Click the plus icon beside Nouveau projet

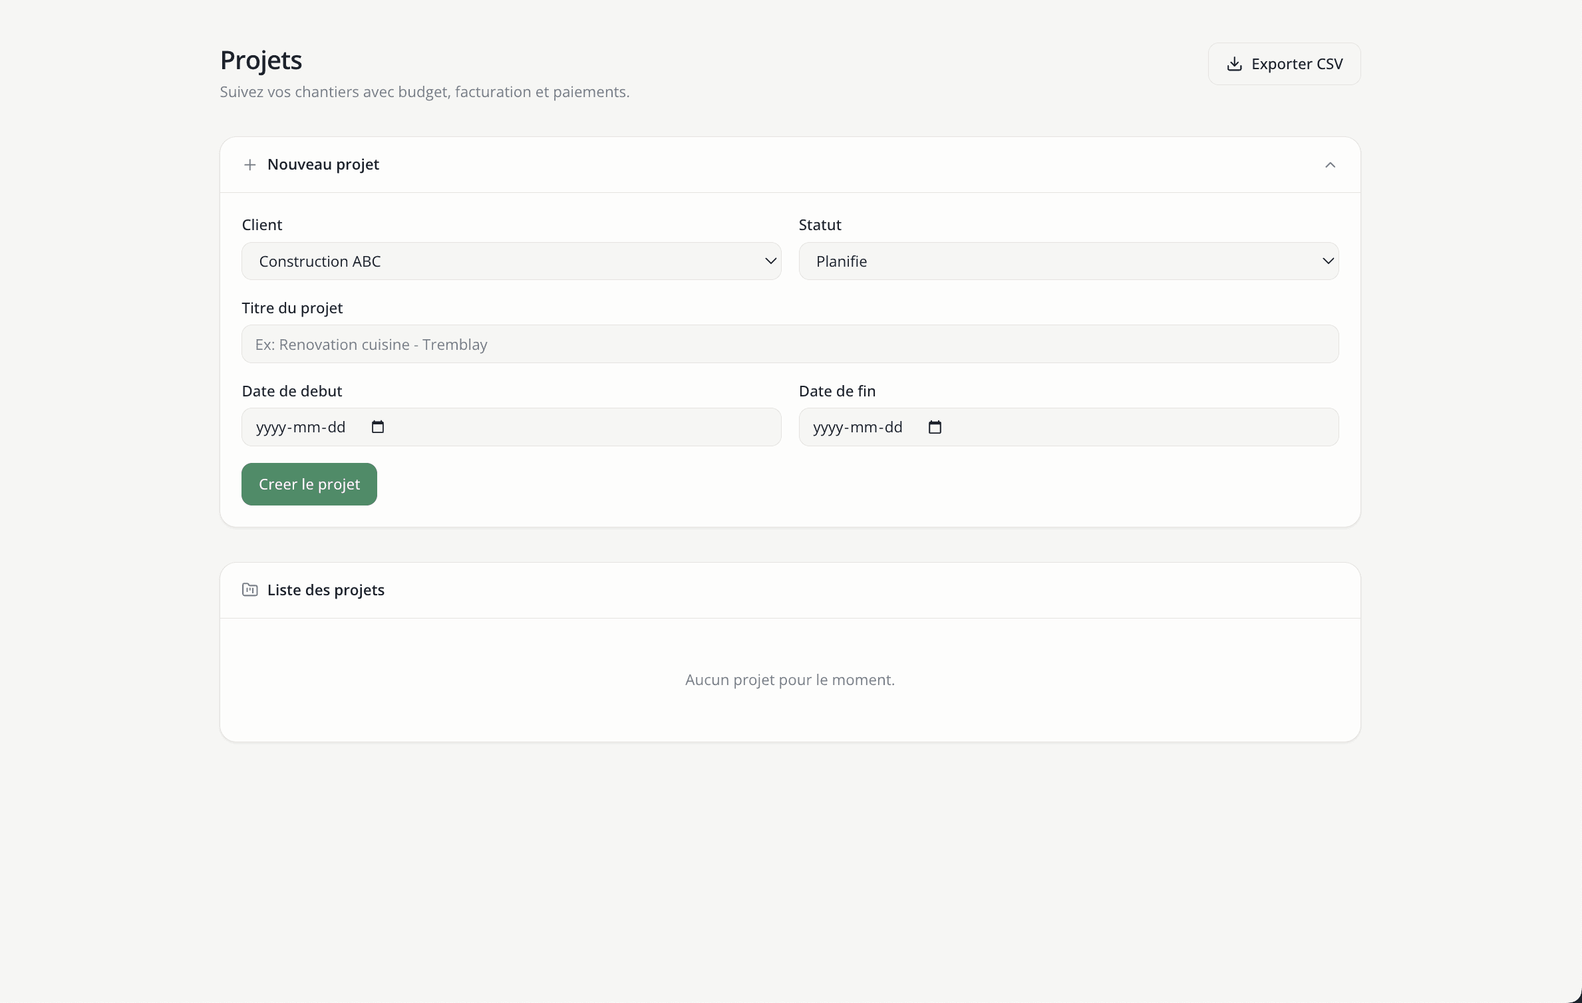point(250,165)
